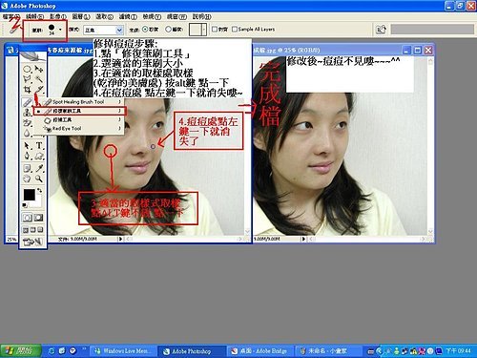477x358 pixels.
Task: Select the Crop tool
Action: pos(28,90)
